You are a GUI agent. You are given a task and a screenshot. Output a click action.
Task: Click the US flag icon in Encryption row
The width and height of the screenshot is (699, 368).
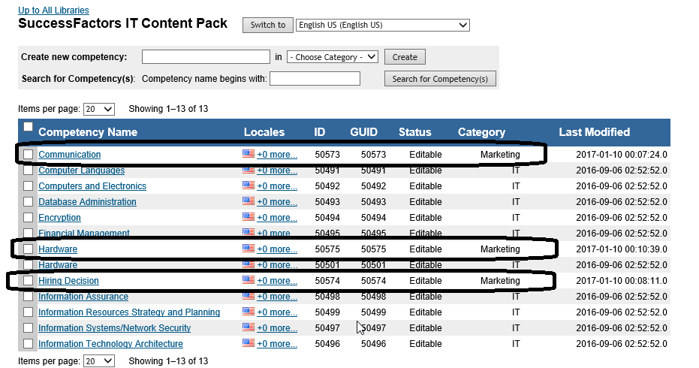(x=249, y=217)
